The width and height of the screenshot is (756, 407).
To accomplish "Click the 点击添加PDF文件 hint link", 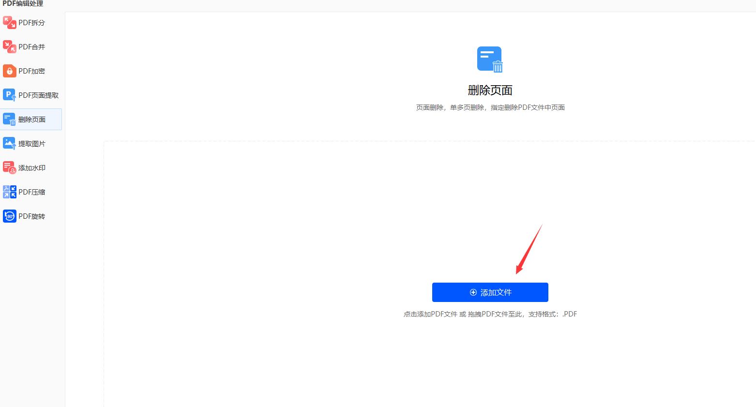I will [431, 314].
